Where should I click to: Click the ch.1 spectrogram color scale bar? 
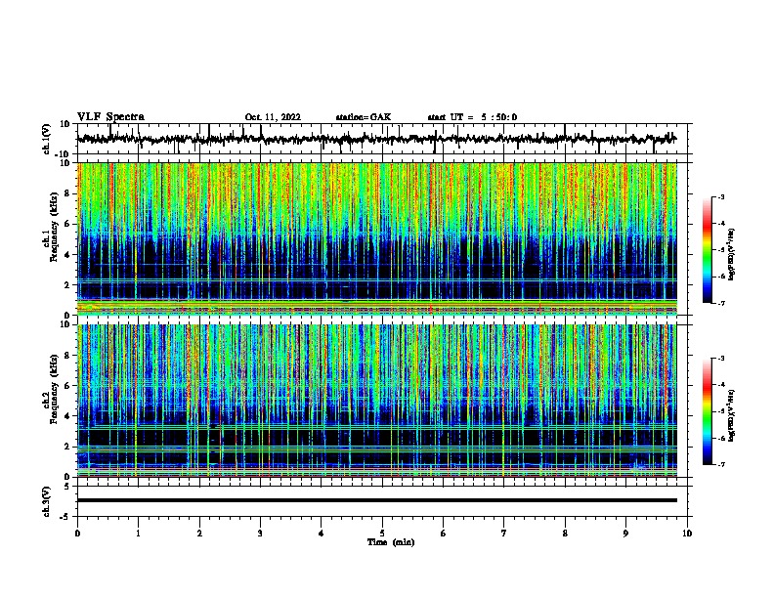click(708, 250)
